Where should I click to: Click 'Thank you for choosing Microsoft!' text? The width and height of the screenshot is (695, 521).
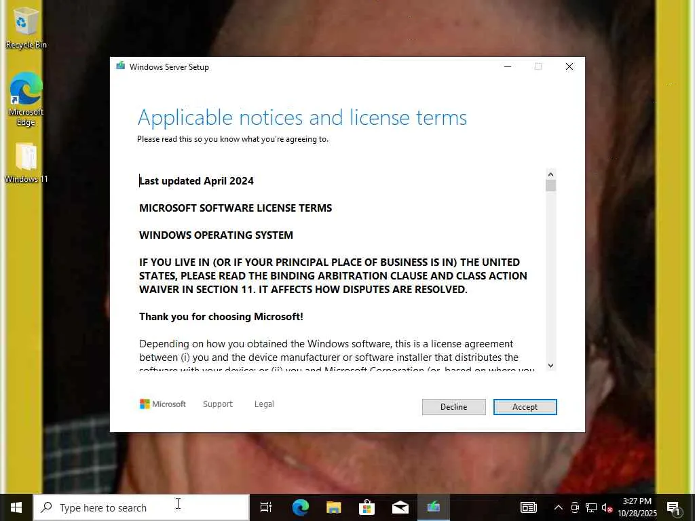point(221,316)
